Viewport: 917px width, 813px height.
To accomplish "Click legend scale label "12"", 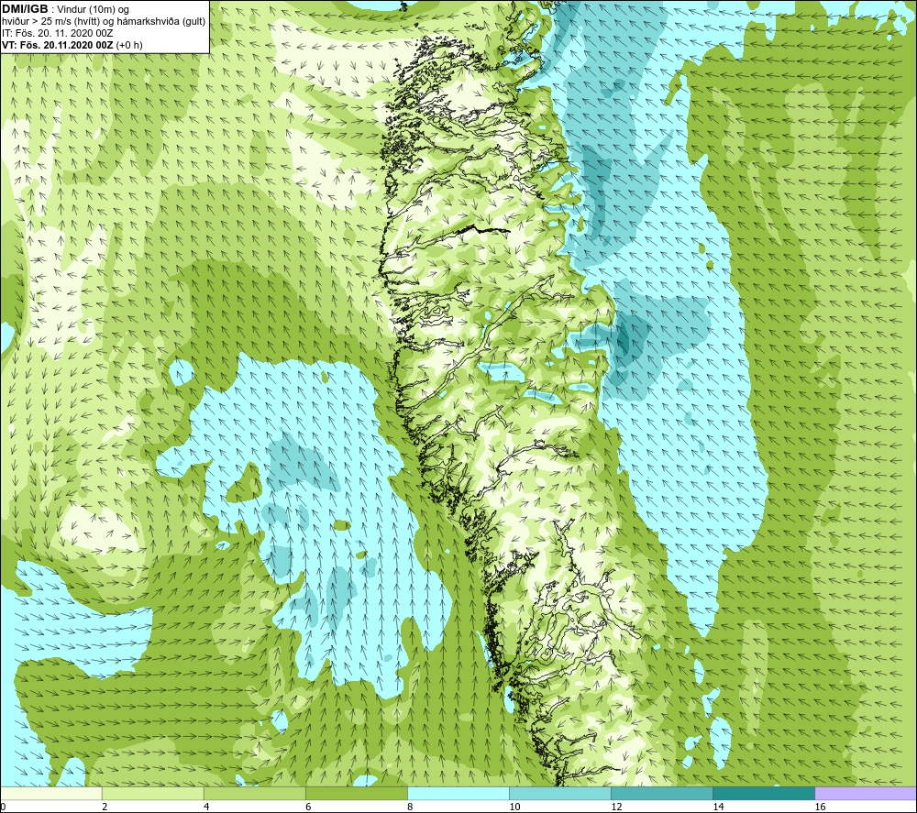I will tap(616, 808).
